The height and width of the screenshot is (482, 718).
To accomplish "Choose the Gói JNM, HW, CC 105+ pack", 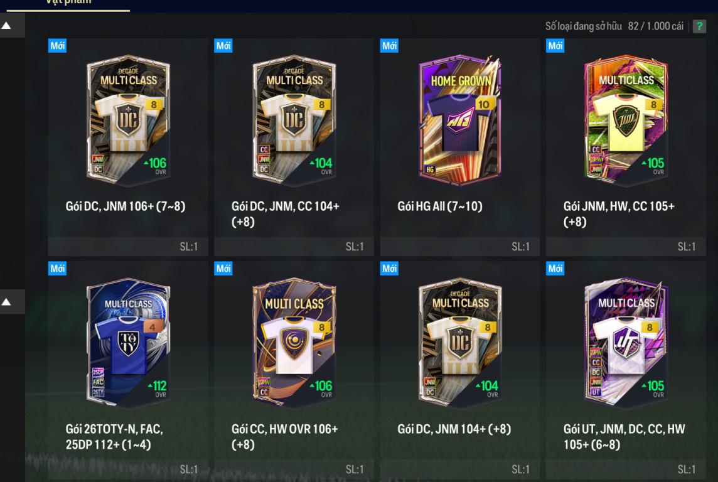I will [626, 146].
